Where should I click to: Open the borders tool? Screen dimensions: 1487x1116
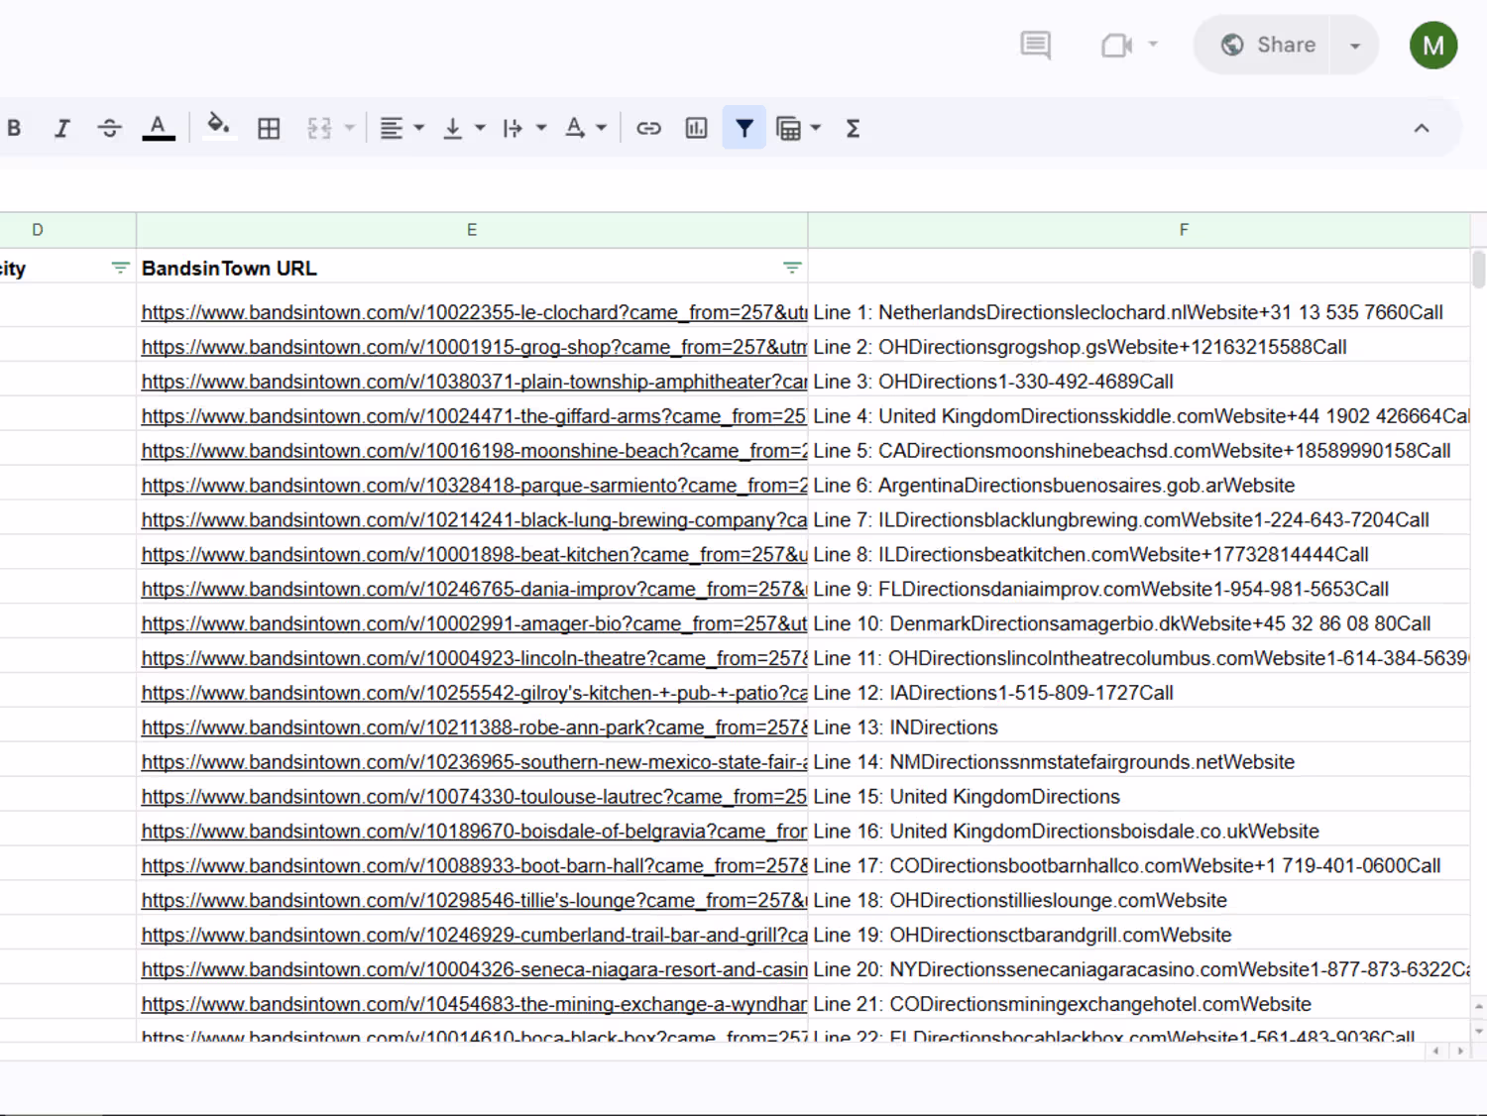click(269, 128)
